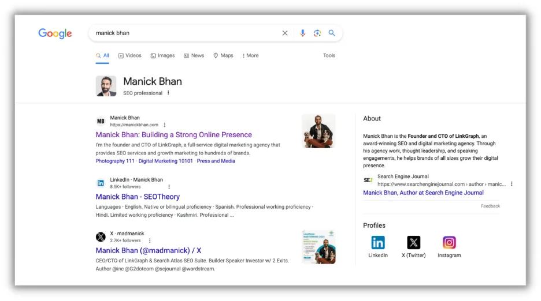Click the 'LinkedIn · Manick Bhan' source label
Image resolution: width=541 pixels, height=301 pixels.
click(x=136, y=180)
